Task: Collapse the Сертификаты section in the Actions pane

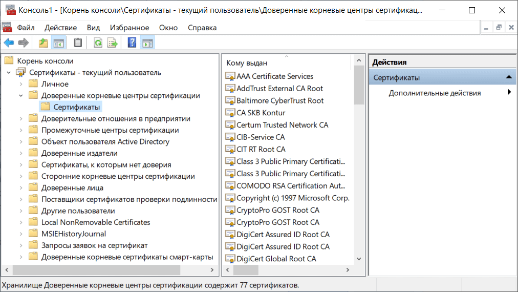Action: click(508, 77)
